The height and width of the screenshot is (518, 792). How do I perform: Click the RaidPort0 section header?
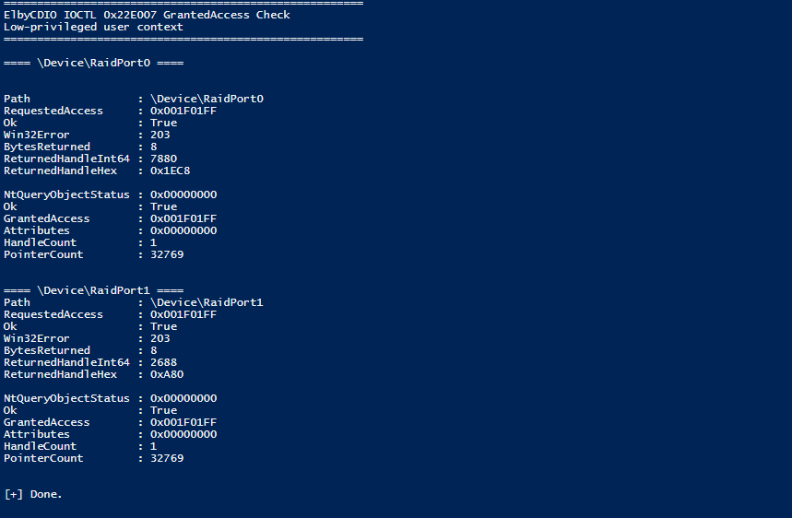click(93, 63)
